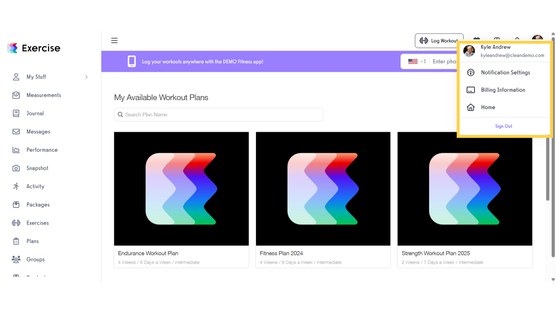Click the Fitness Plan 2024 title

281,253
